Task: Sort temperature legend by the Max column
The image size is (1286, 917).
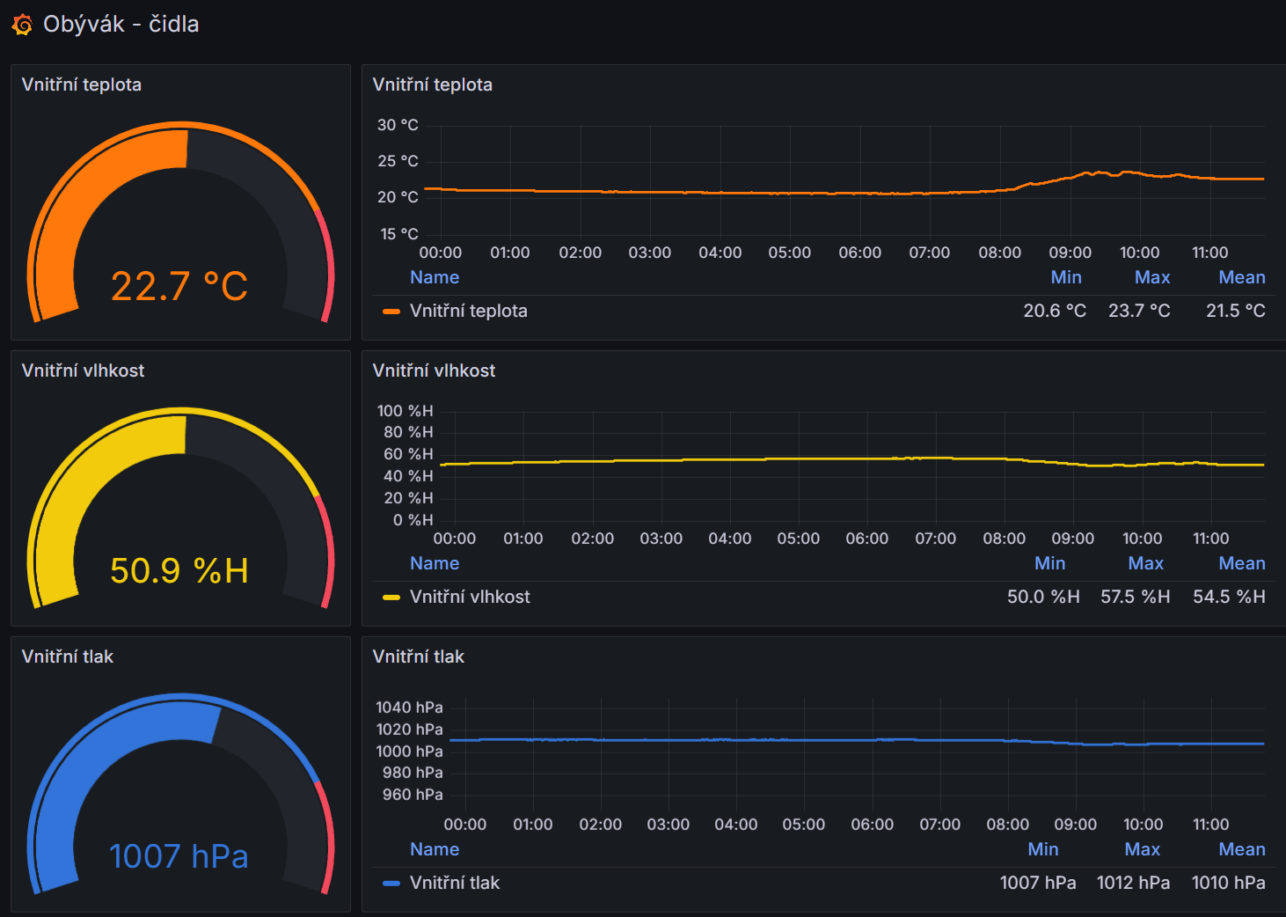Action: (x=1151, y=277)
